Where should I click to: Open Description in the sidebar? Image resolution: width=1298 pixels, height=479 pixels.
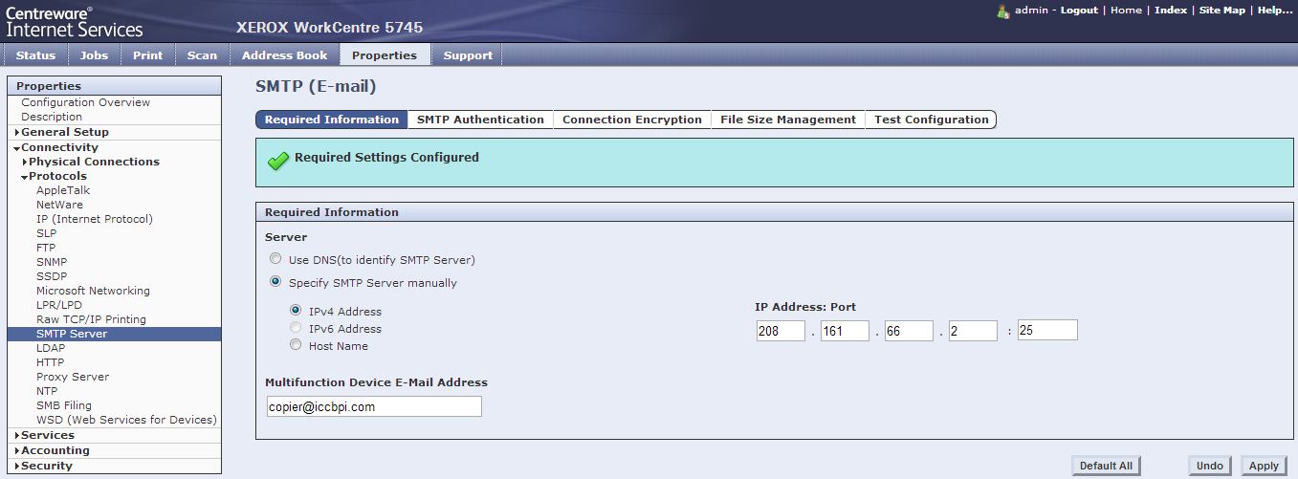pos(52,117)
